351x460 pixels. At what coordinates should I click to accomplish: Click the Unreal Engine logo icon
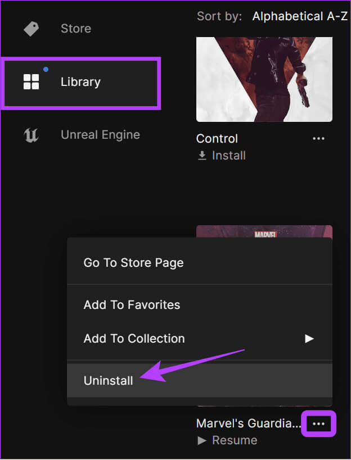pyautogui.click(x=31, y=135)
